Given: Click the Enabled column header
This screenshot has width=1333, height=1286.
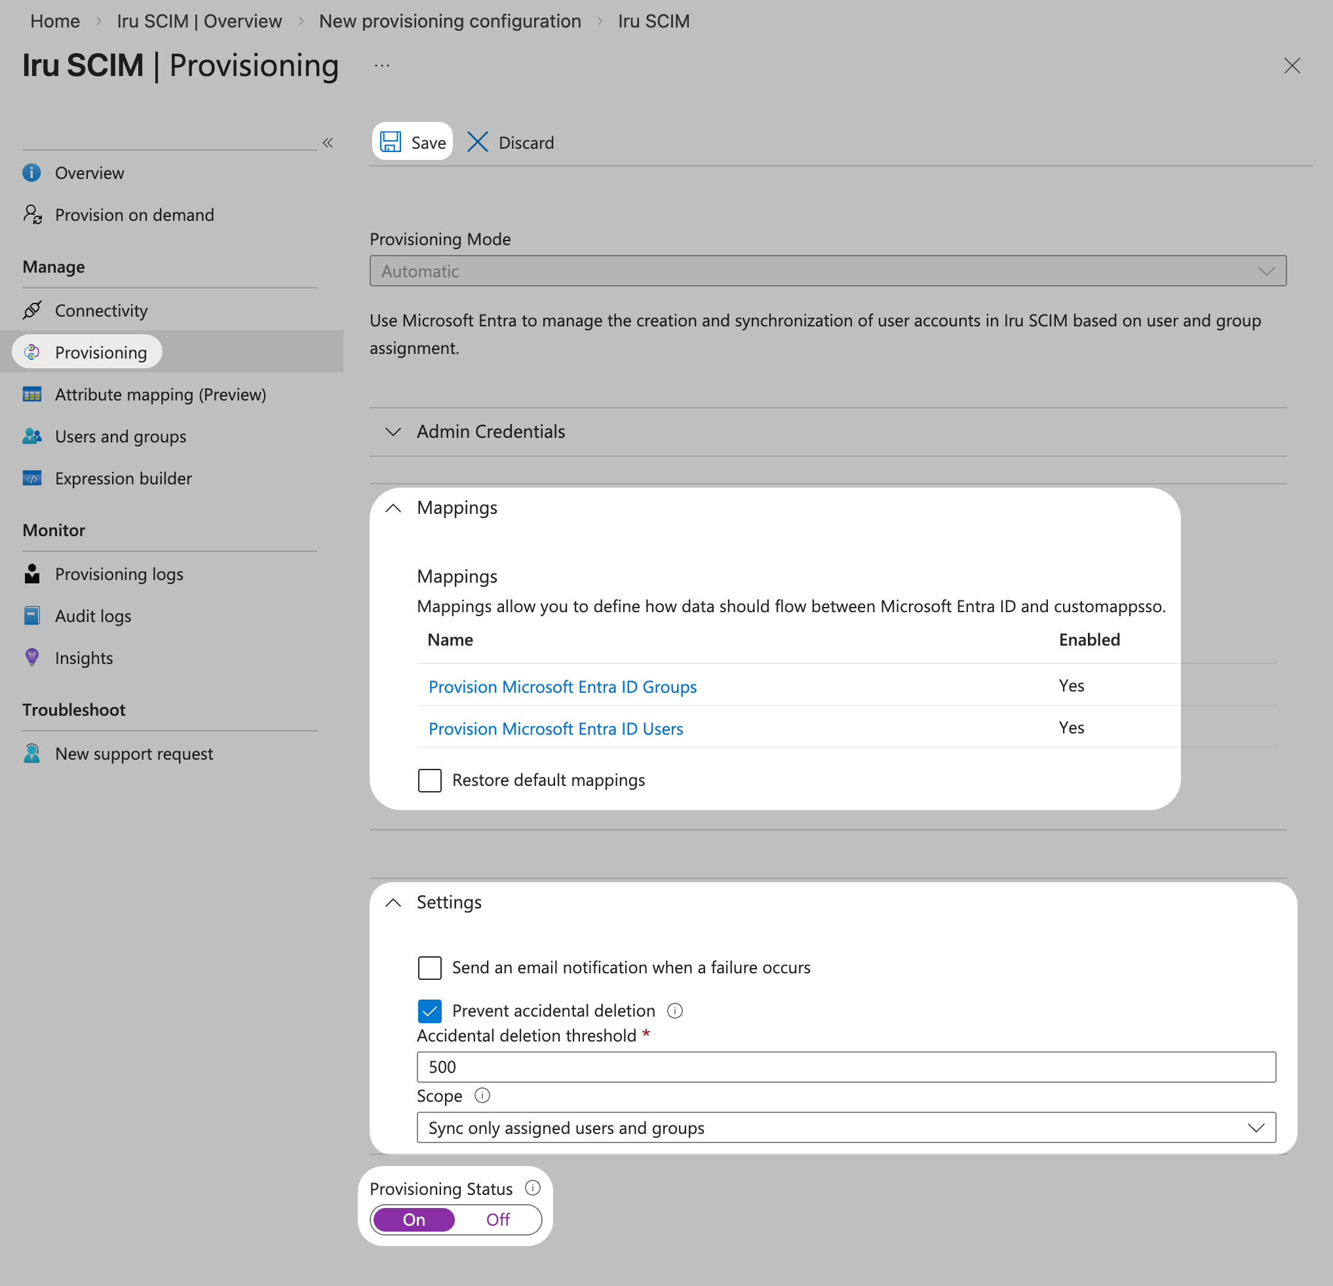Looking at the screenshot, I should pos(1089,639).
